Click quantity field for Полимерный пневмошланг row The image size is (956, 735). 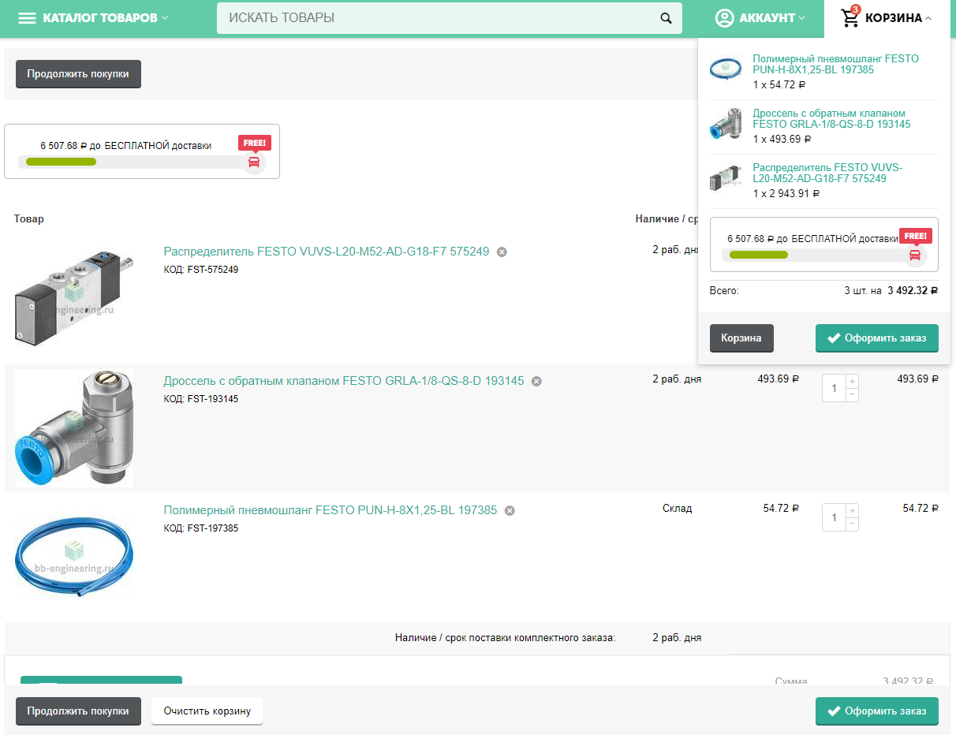click(834, 517)
